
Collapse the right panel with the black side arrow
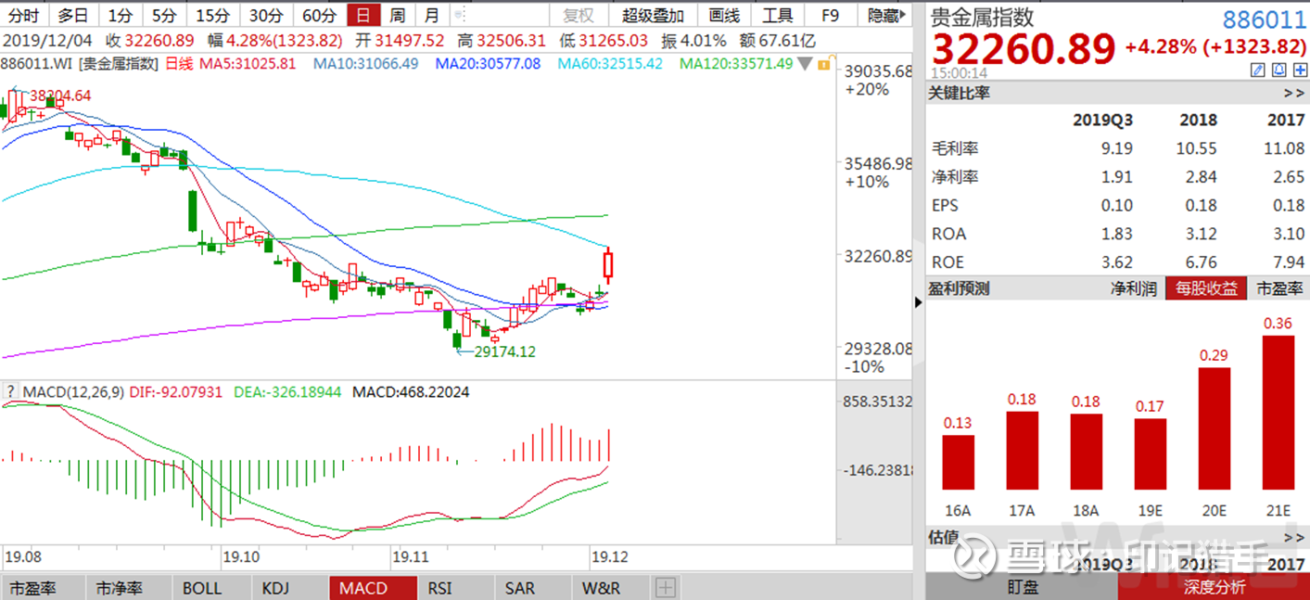pos(919,302)
